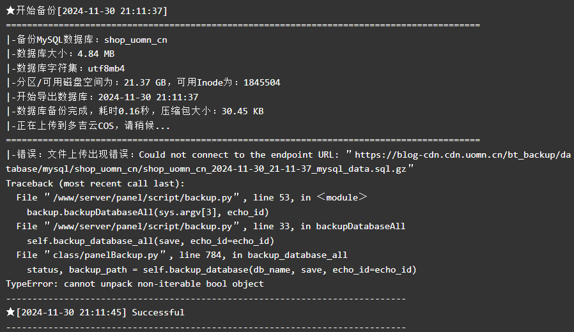The height and width of the screenshot is (332, 574).
Task: Click the star before 开始备份 header
Action: click(x=11, y=11)
